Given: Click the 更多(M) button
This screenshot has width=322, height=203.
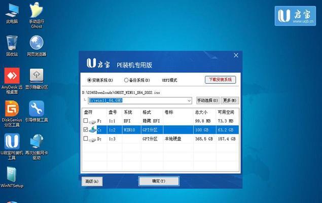Looking at the screenshot, I should 230,100.
